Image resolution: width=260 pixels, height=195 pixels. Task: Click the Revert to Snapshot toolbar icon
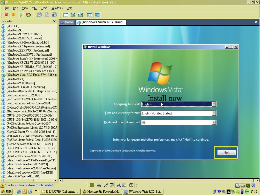tap(47, 15)
